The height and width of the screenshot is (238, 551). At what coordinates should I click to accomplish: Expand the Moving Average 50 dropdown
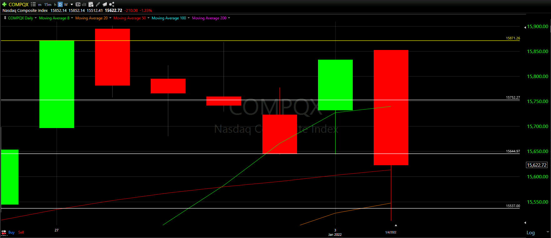(148, 18)
